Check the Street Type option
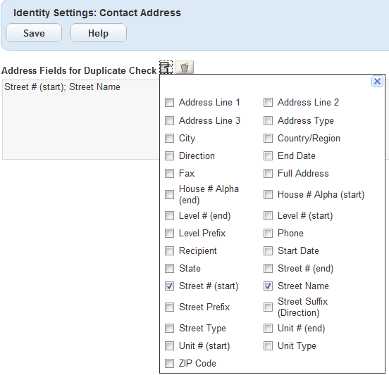Image resolution: width=389 pixels, height=375 pixels. [x=169, y=328]
